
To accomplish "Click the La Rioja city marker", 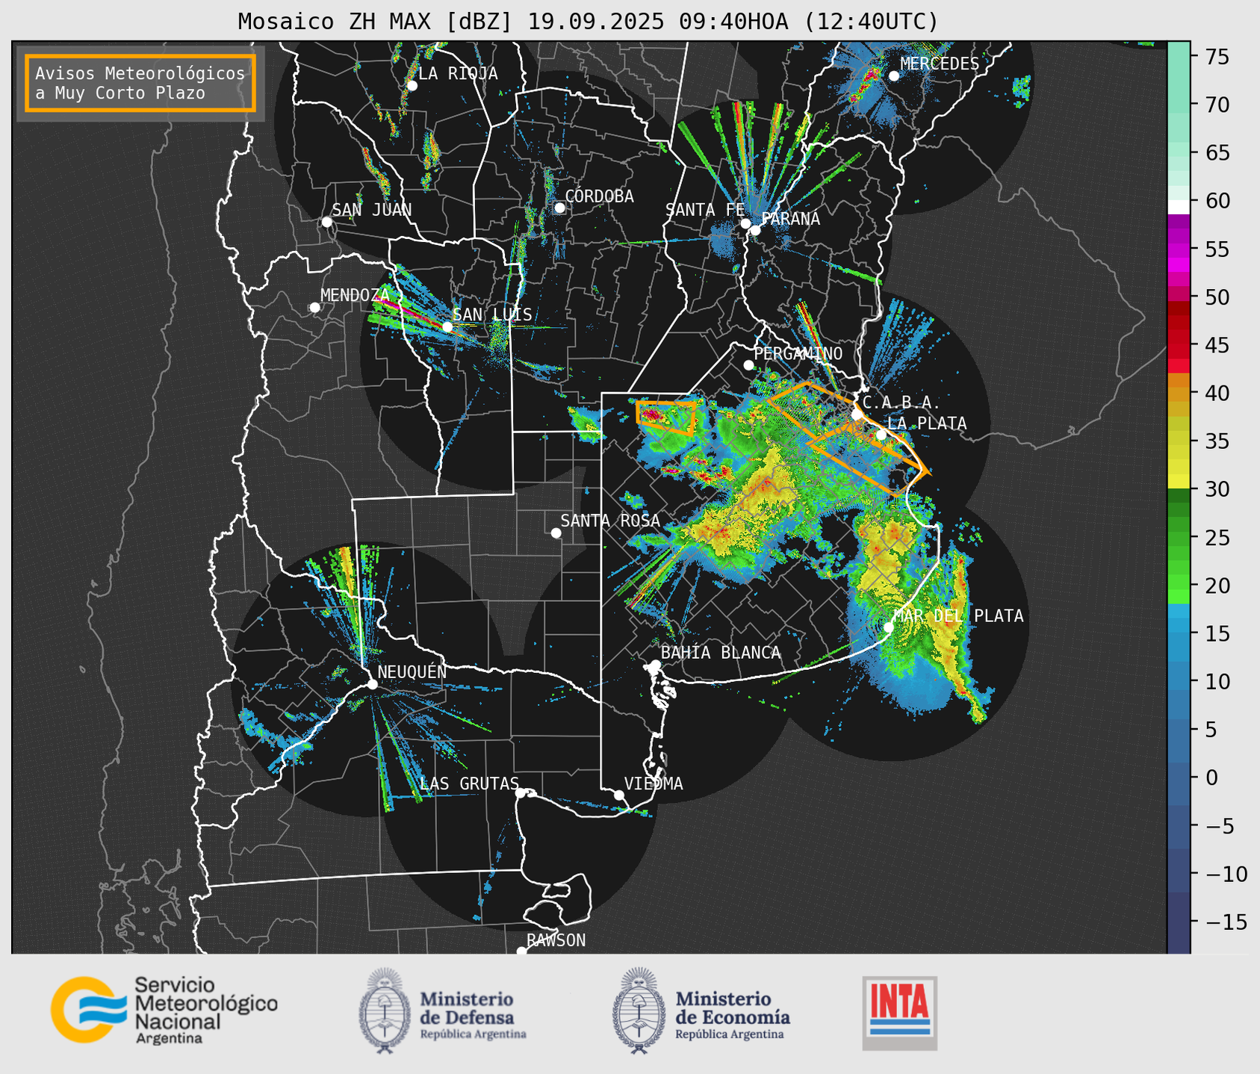I will (x=412, y=86).
